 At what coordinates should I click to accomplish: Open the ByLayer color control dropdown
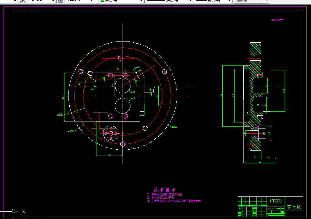[x=141, y=1]
